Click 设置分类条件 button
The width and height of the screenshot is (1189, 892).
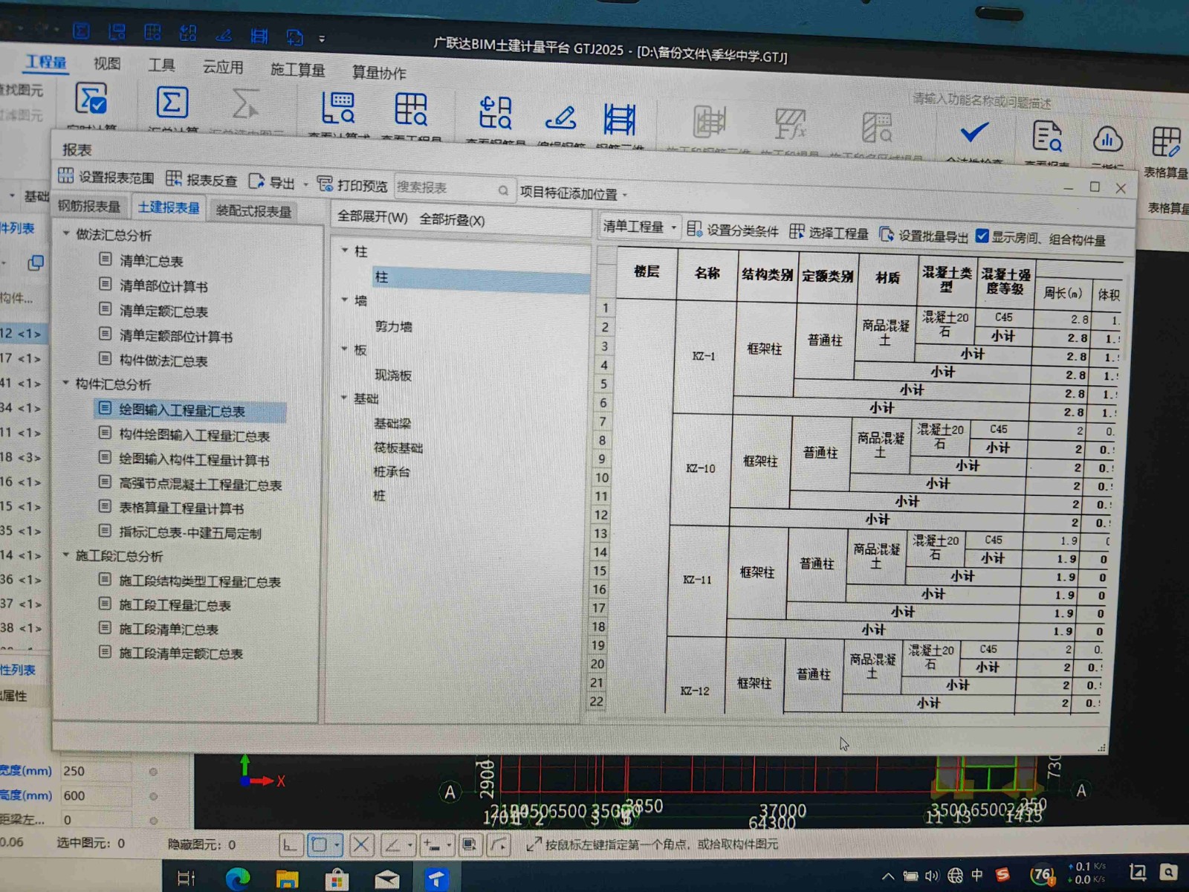[x=733, y=230]
